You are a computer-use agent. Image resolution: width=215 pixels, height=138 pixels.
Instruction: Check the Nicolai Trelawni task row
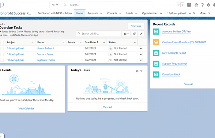tap(2, 48)
